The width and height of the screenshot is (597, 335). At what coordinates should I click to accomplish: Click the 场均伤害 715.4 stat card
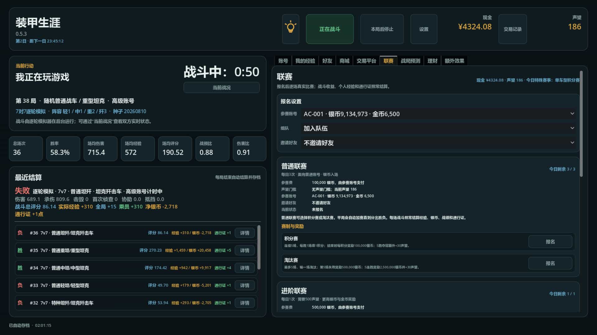[x=100, y=149]
